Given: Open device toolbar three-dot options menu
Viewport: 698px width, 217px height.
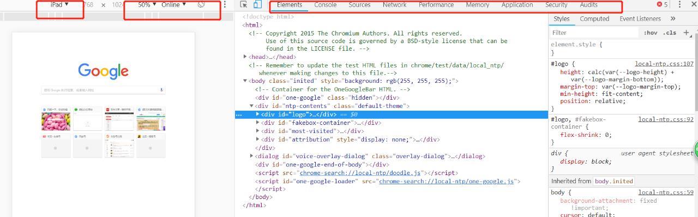Looking at the screenshot, I should [x=225, y=4].
